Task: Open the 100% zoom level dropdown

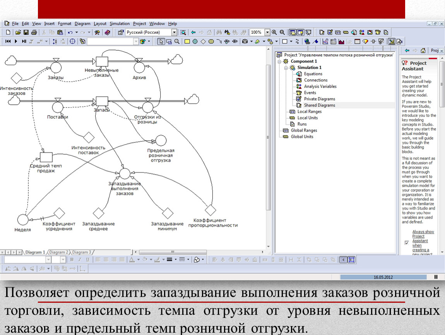Action: point(267,33)
